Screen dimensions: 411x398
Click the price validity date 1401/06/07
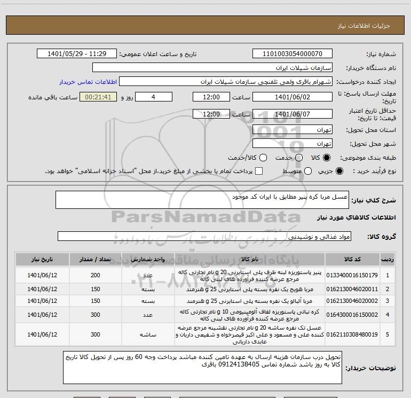coord(293,114)
